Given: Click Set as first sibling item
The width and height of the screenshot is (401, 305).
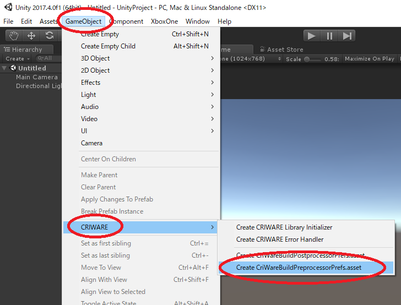Looking at the screenshot, I should [141, 243].
